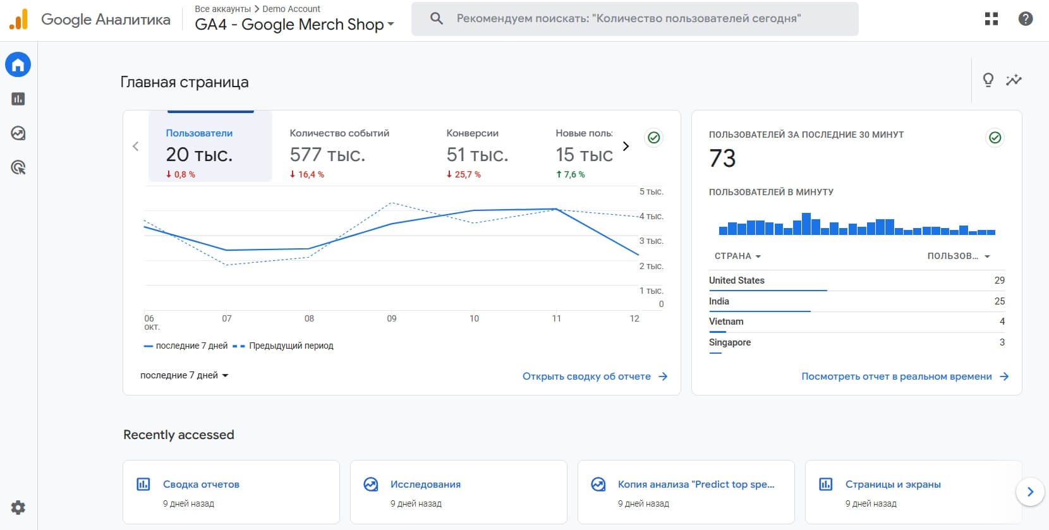The image size is (1049, 530).
Task: Open the ПОЛЬЗОВ... metric dropdown
Action: (959, 256)
